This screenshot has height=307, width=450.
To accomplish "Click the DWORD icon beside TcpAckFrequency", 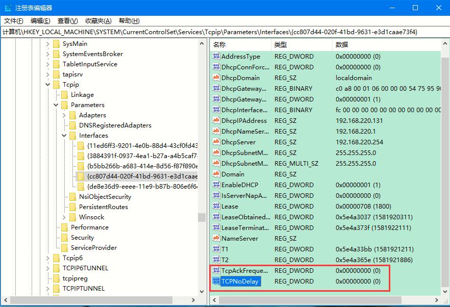I will click(217, 270).
